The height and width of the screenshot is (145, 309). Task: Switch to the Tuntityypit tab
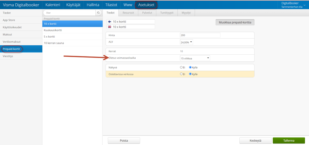[167, 13]
